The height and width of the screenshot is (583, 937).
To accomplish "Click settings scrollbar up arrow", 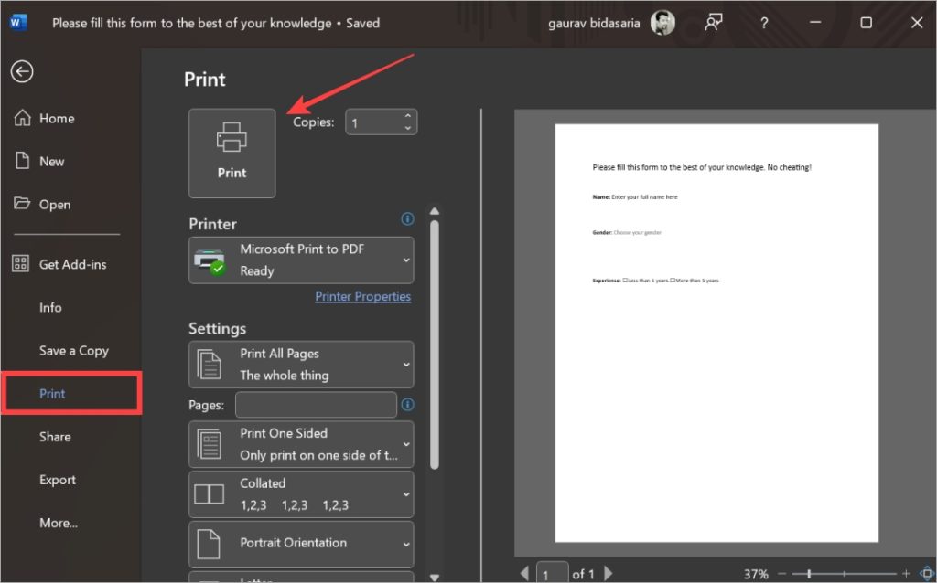I will pyautogui.click(x=435, y=211).
